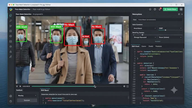This screenshot has width=192, height=108.
Task: Click the Face Mask Detection breadcrumb in the header
Action: point(23,9)
